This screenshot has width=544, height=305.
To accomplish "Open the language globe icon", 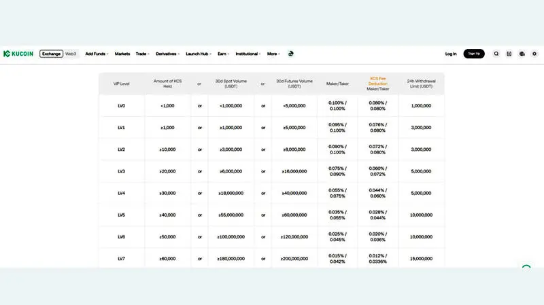I will [x=522, y=54].
